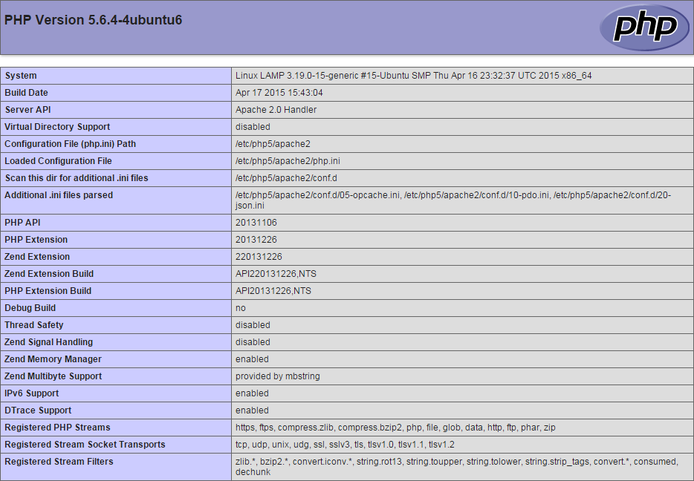Select the Debug Build value "no"
The width and height of the screenshot is (694, 481).
(240, 308)
